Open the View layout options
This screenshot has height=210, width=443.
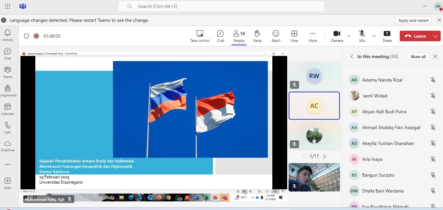(294, 36)
